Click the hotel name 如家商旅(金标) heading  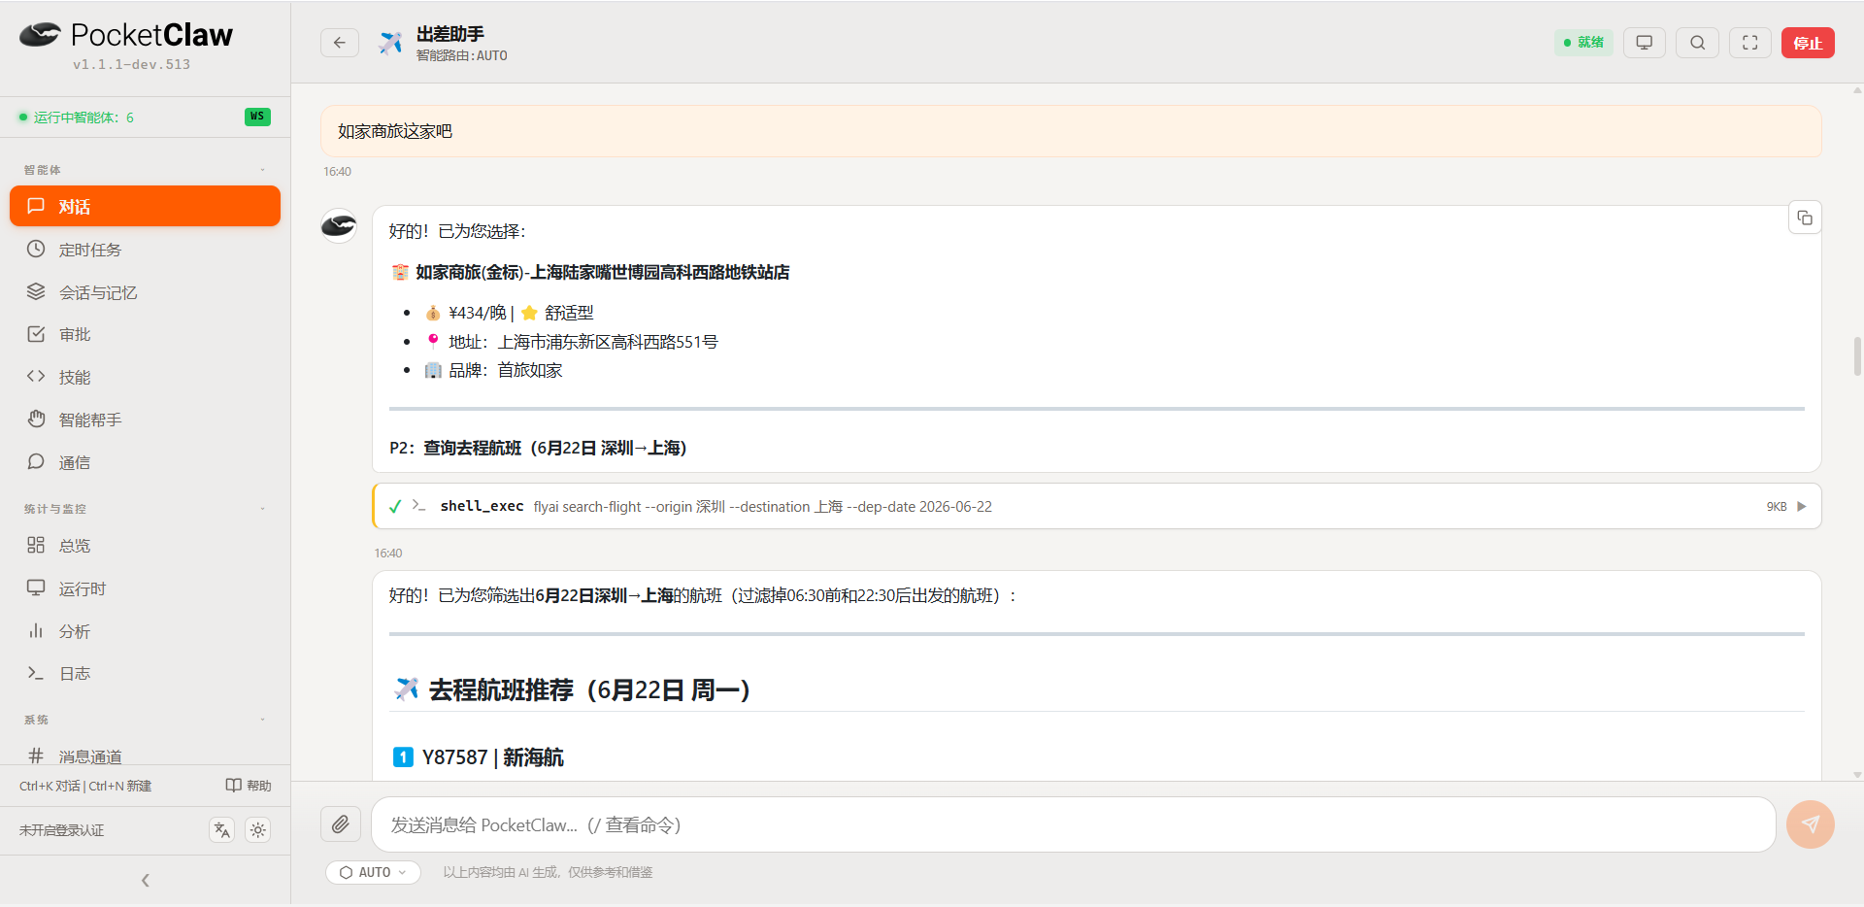[x=603, y=272]
